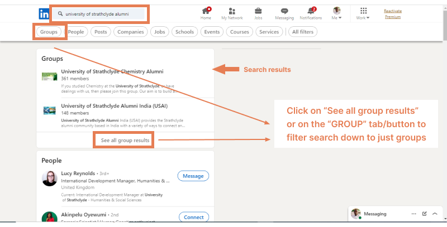Screen dimensions: 447x227
Task: Click the Groups section heading
Action: (x=52, y=59)
